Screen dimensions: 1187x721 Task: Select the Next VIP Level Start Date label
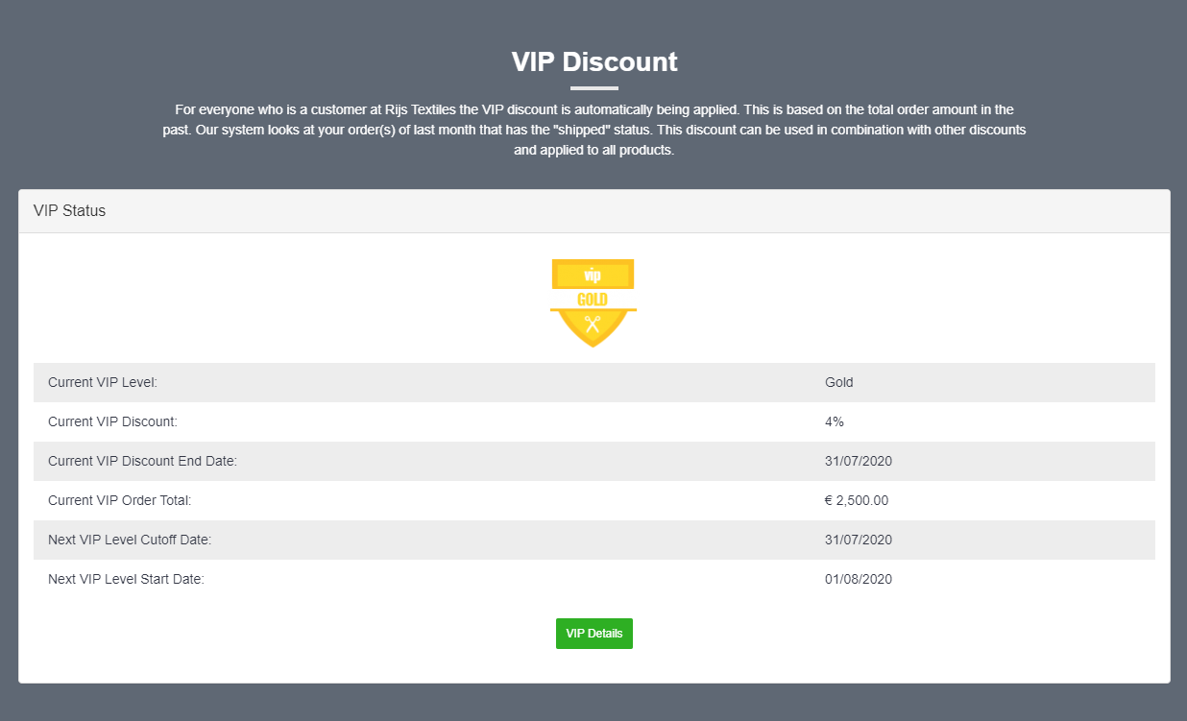126,579
